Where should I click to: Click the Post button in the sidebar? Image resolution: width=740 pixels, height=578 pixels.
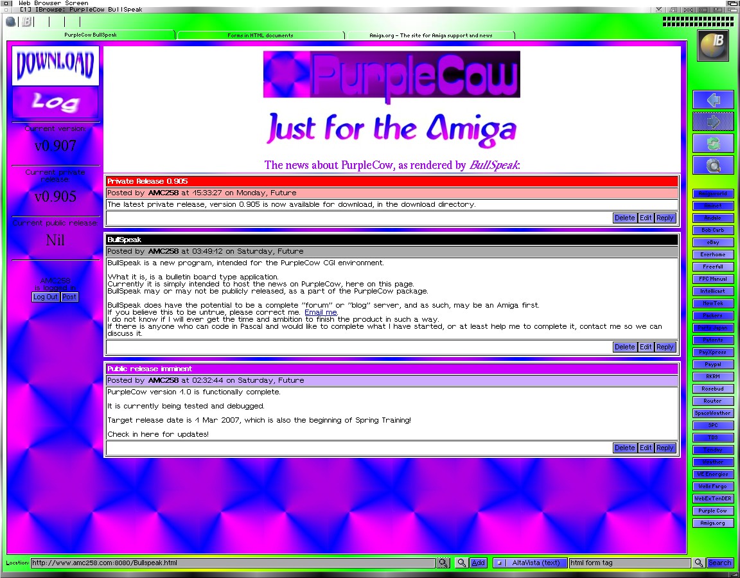69,297
